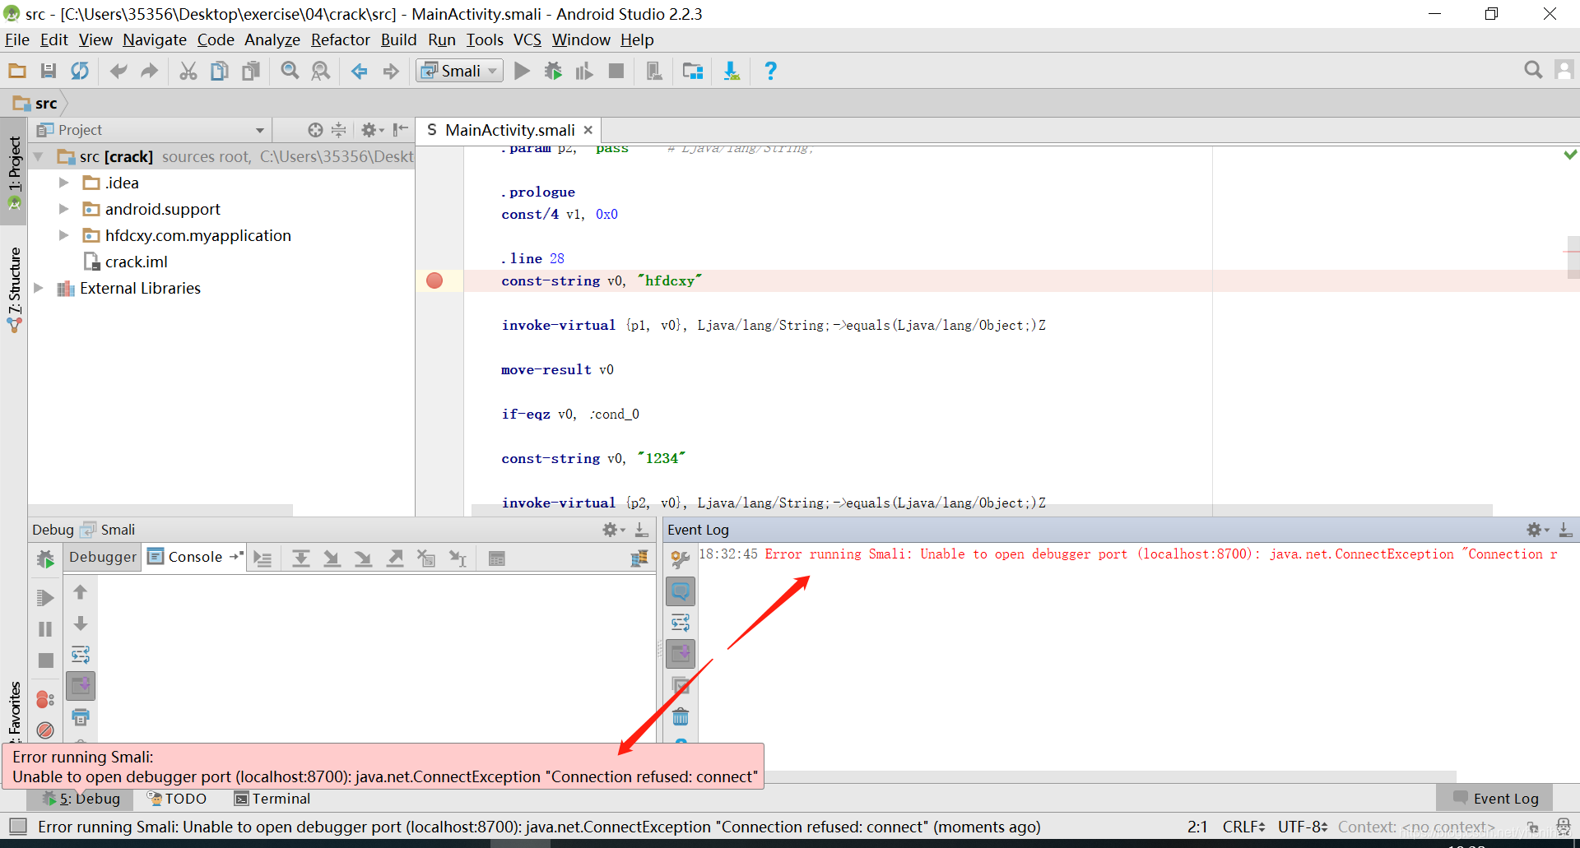This screenshot has width=1580, height=848.
Task: Expand the .idea folder
Action: (x=63, y=183)
